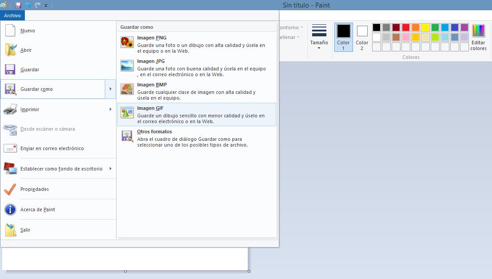Image resolution: width=492 pixels, height=279 pixels.
Task: Expand the Imprimir submenu arrow
Action: 110,109
